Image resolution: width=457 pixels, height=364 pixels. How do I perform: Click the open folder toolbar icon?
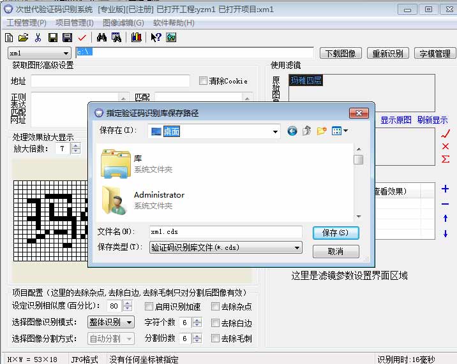pos(24,38)
